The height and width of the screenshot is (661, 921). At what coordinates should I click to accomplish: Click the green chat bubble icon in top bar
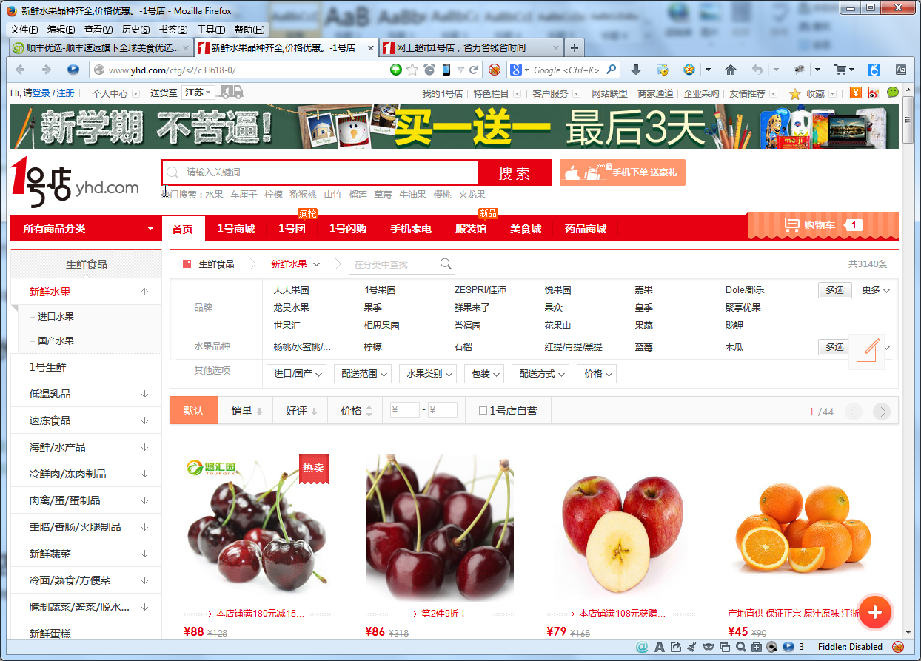[x=893, y=93]
